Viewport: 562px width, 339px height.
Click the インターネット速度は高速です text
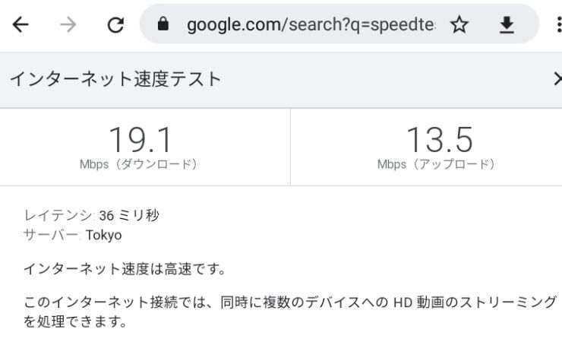click(124, 268)
